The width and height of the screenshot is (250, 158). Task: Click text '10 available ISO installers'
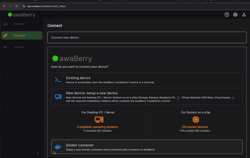tap(97, 131)
